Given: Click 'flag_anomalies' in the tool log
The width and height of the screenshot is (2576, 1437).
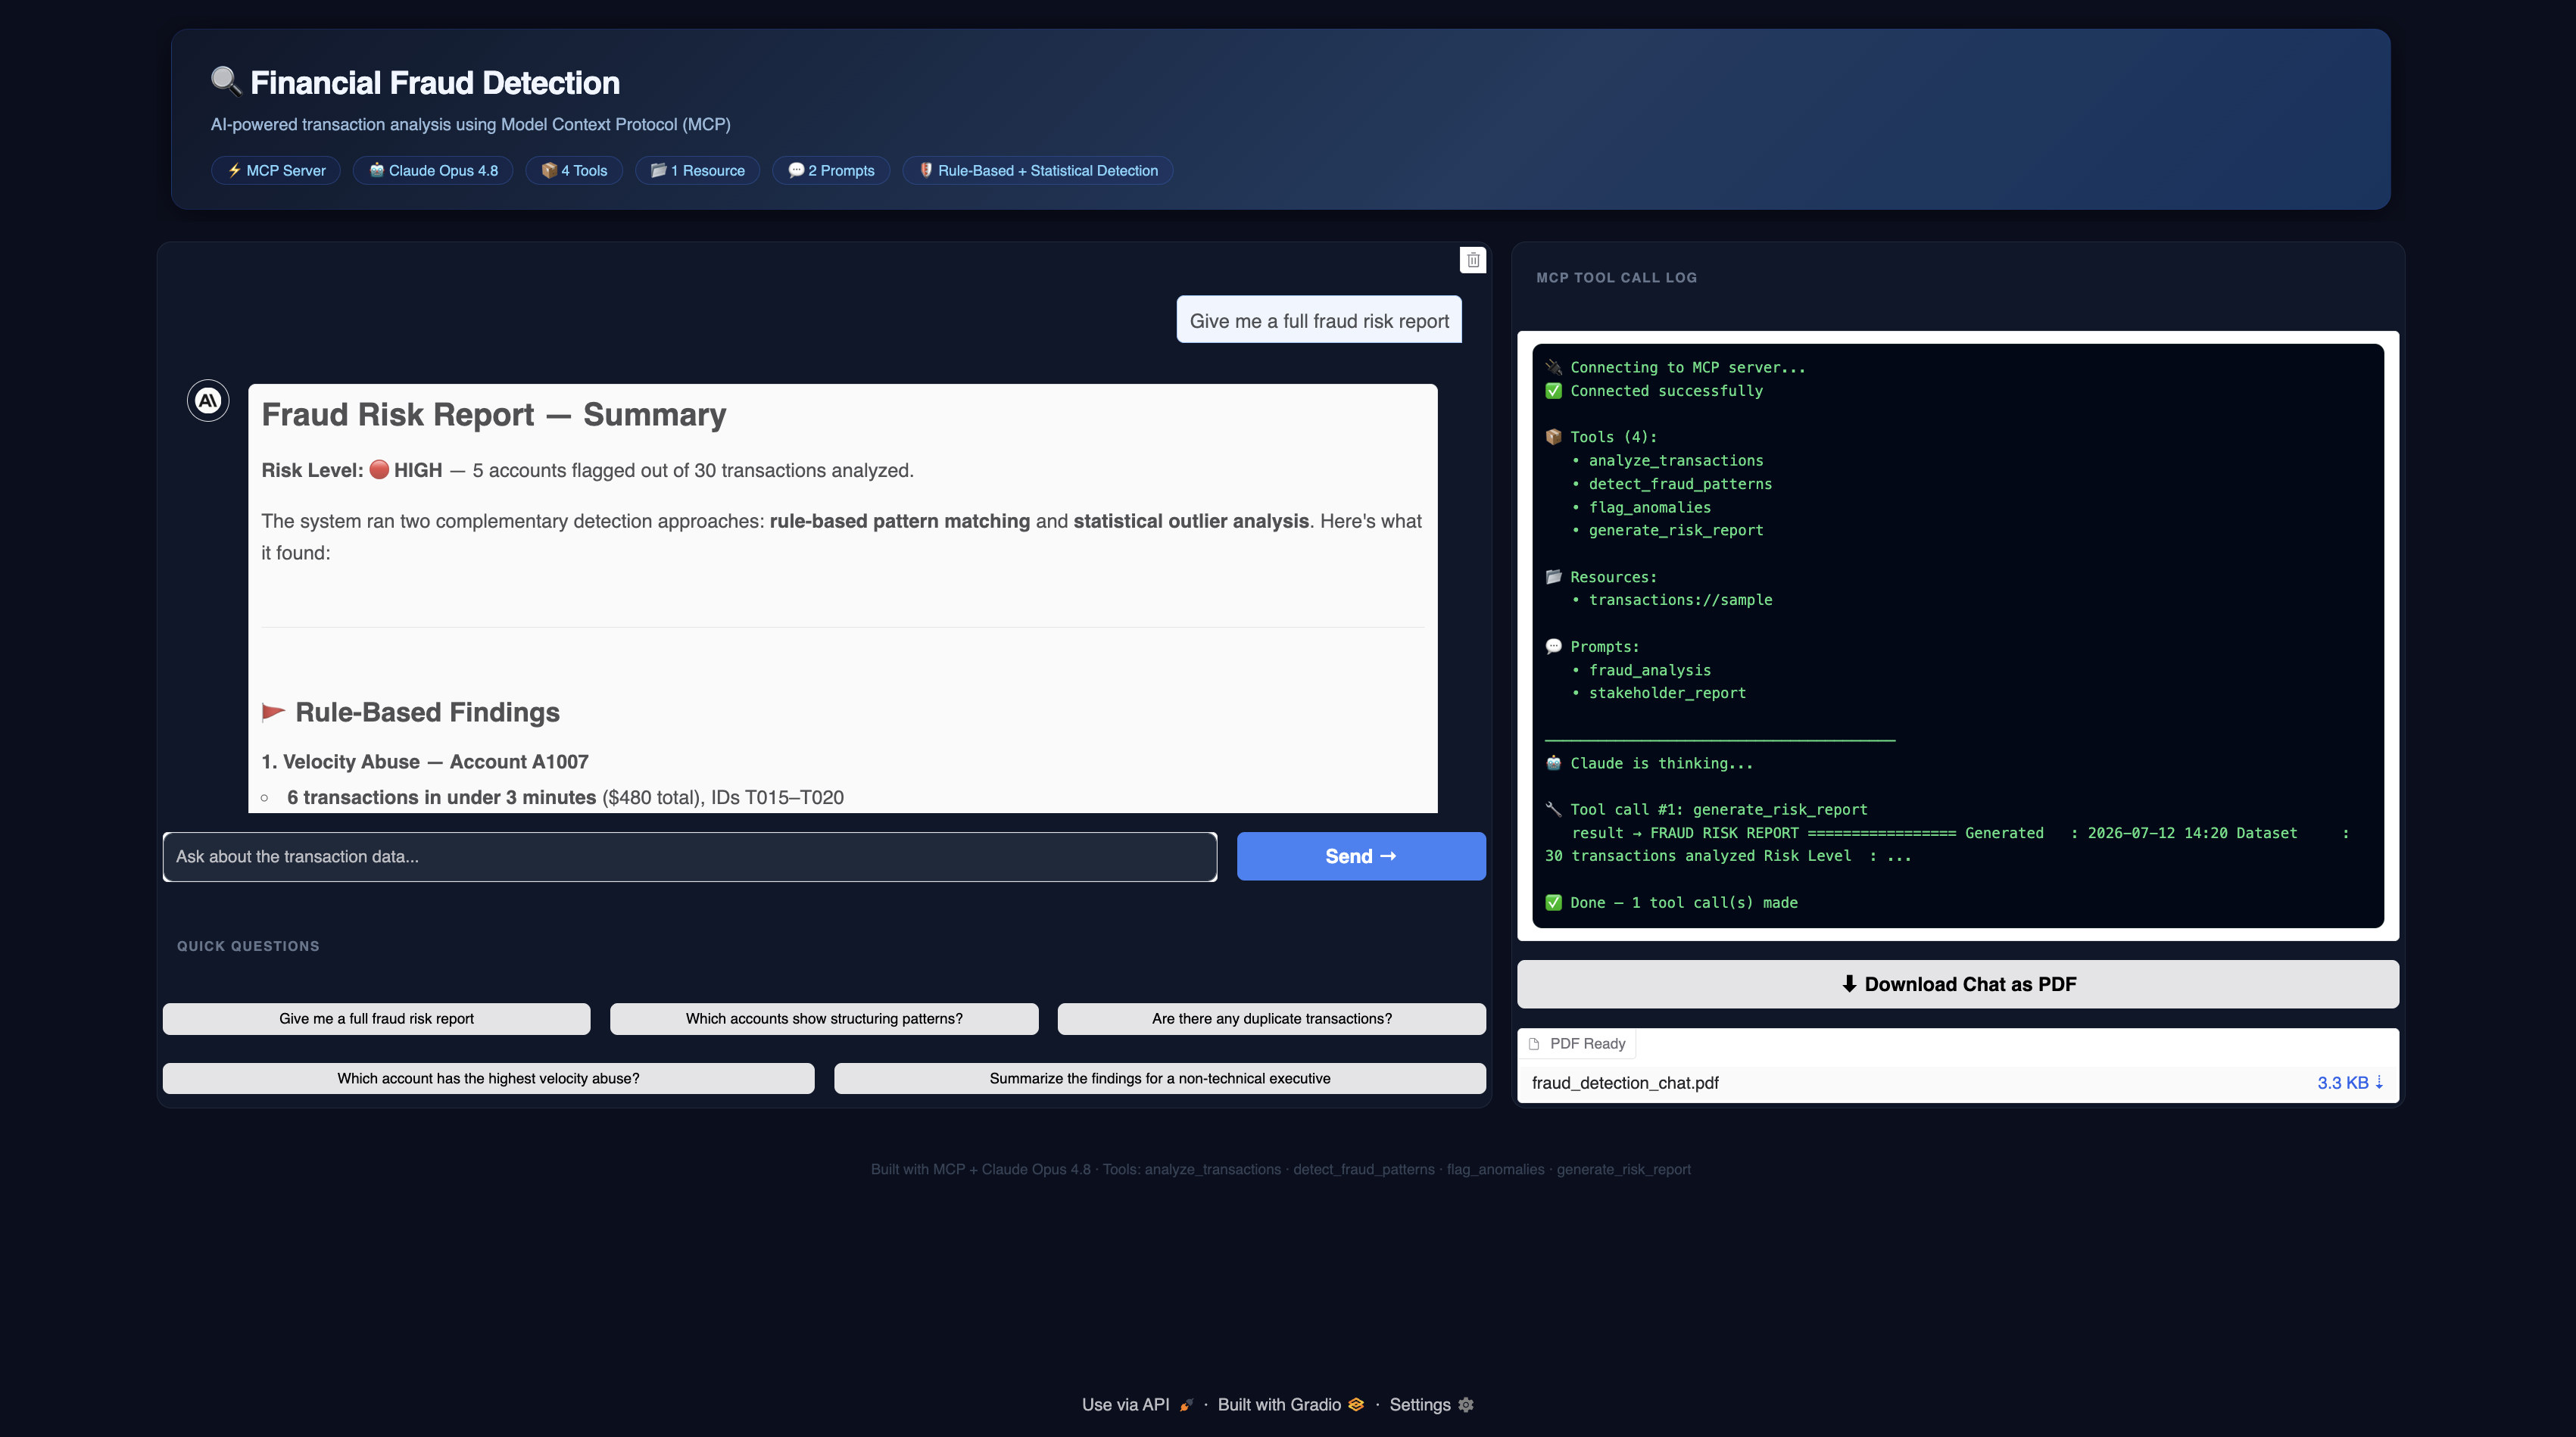Looking at the screenshot, I should click(x=1650, y=508).
